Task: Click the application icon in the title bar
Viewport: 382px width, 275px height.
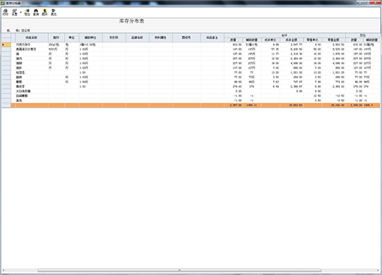Action: click(x=3, y=3)
